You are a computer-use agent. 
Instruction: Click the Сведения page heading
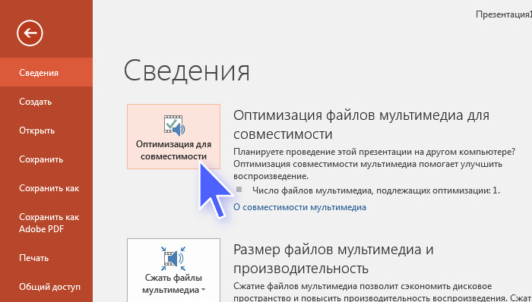pos(187,71)
